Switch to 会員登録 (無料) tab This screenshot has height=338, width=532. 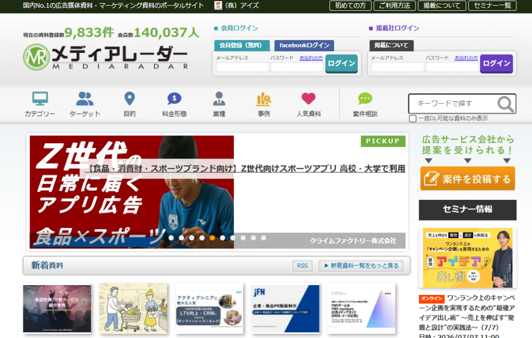(242, 45)
